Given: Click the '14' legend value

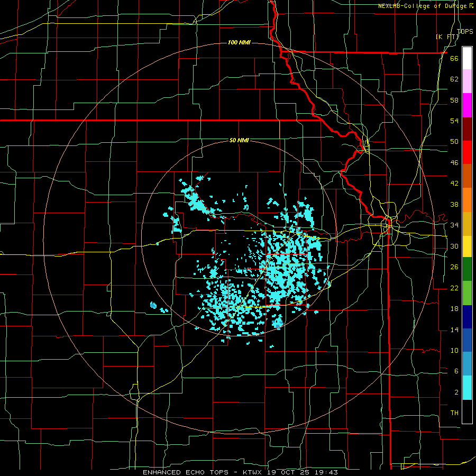Looking at the screenshot, I should 454,329.
